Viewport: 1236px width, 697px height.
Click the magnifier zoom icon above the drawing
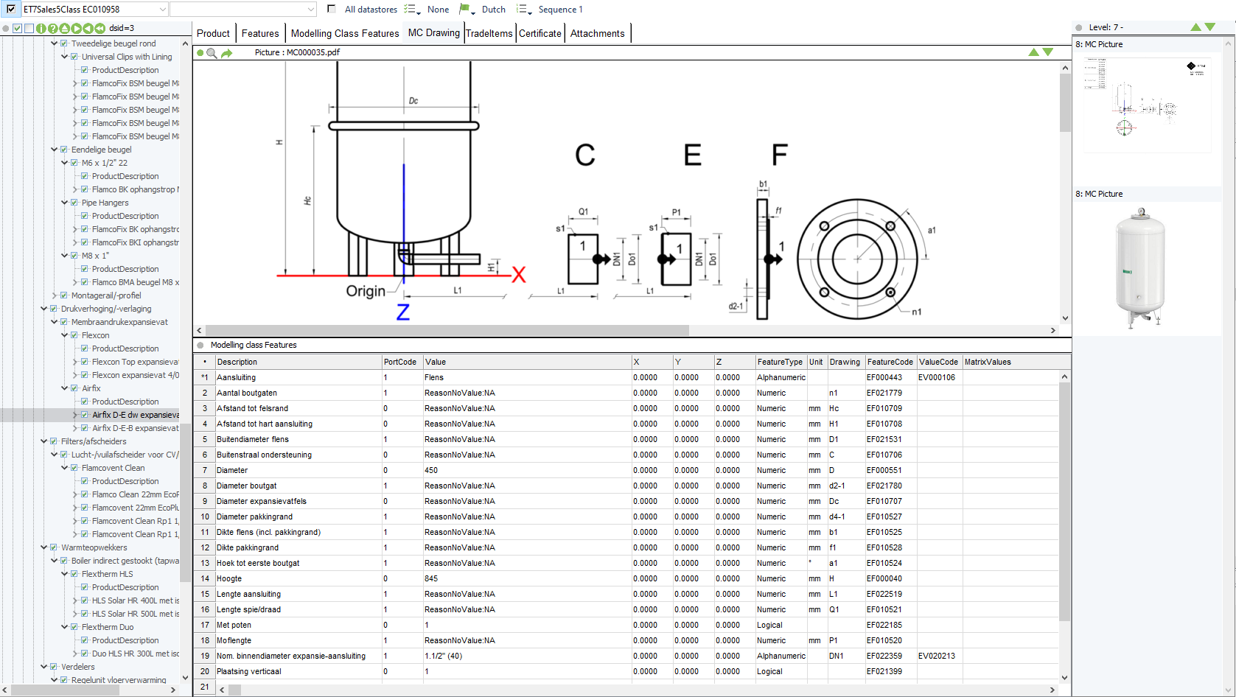[212, 53]
